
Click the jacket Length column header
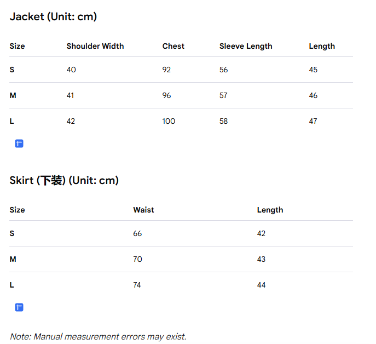click(322, 46)
